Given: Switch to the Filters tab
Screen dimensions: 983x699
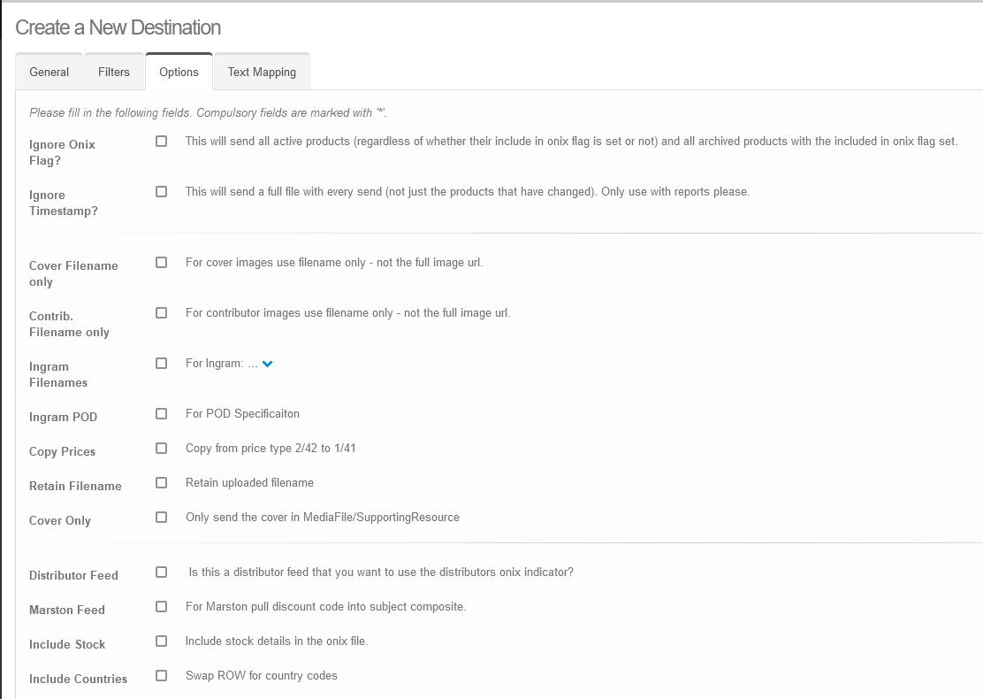Looking at the screenshot, I should pos(113,72).
